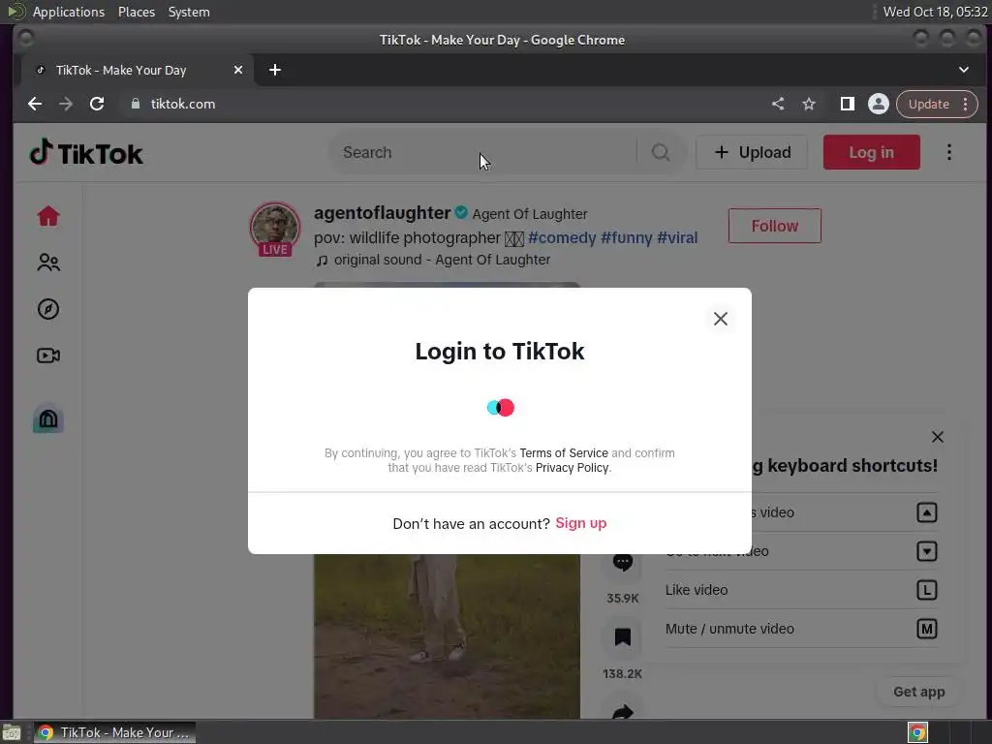Click the browser forward arrow
The image size is (992, 744).
[66, 104]
